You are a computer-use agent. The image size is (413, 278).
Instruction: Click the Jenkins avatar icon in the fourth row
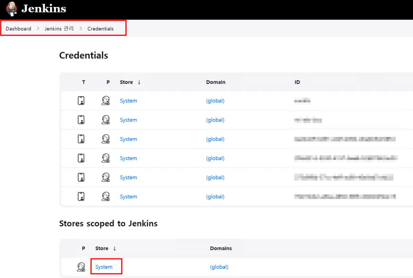(x=106, y=158)
